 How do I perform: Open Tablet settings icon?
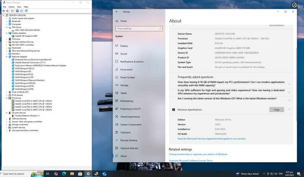pos(117,93)
